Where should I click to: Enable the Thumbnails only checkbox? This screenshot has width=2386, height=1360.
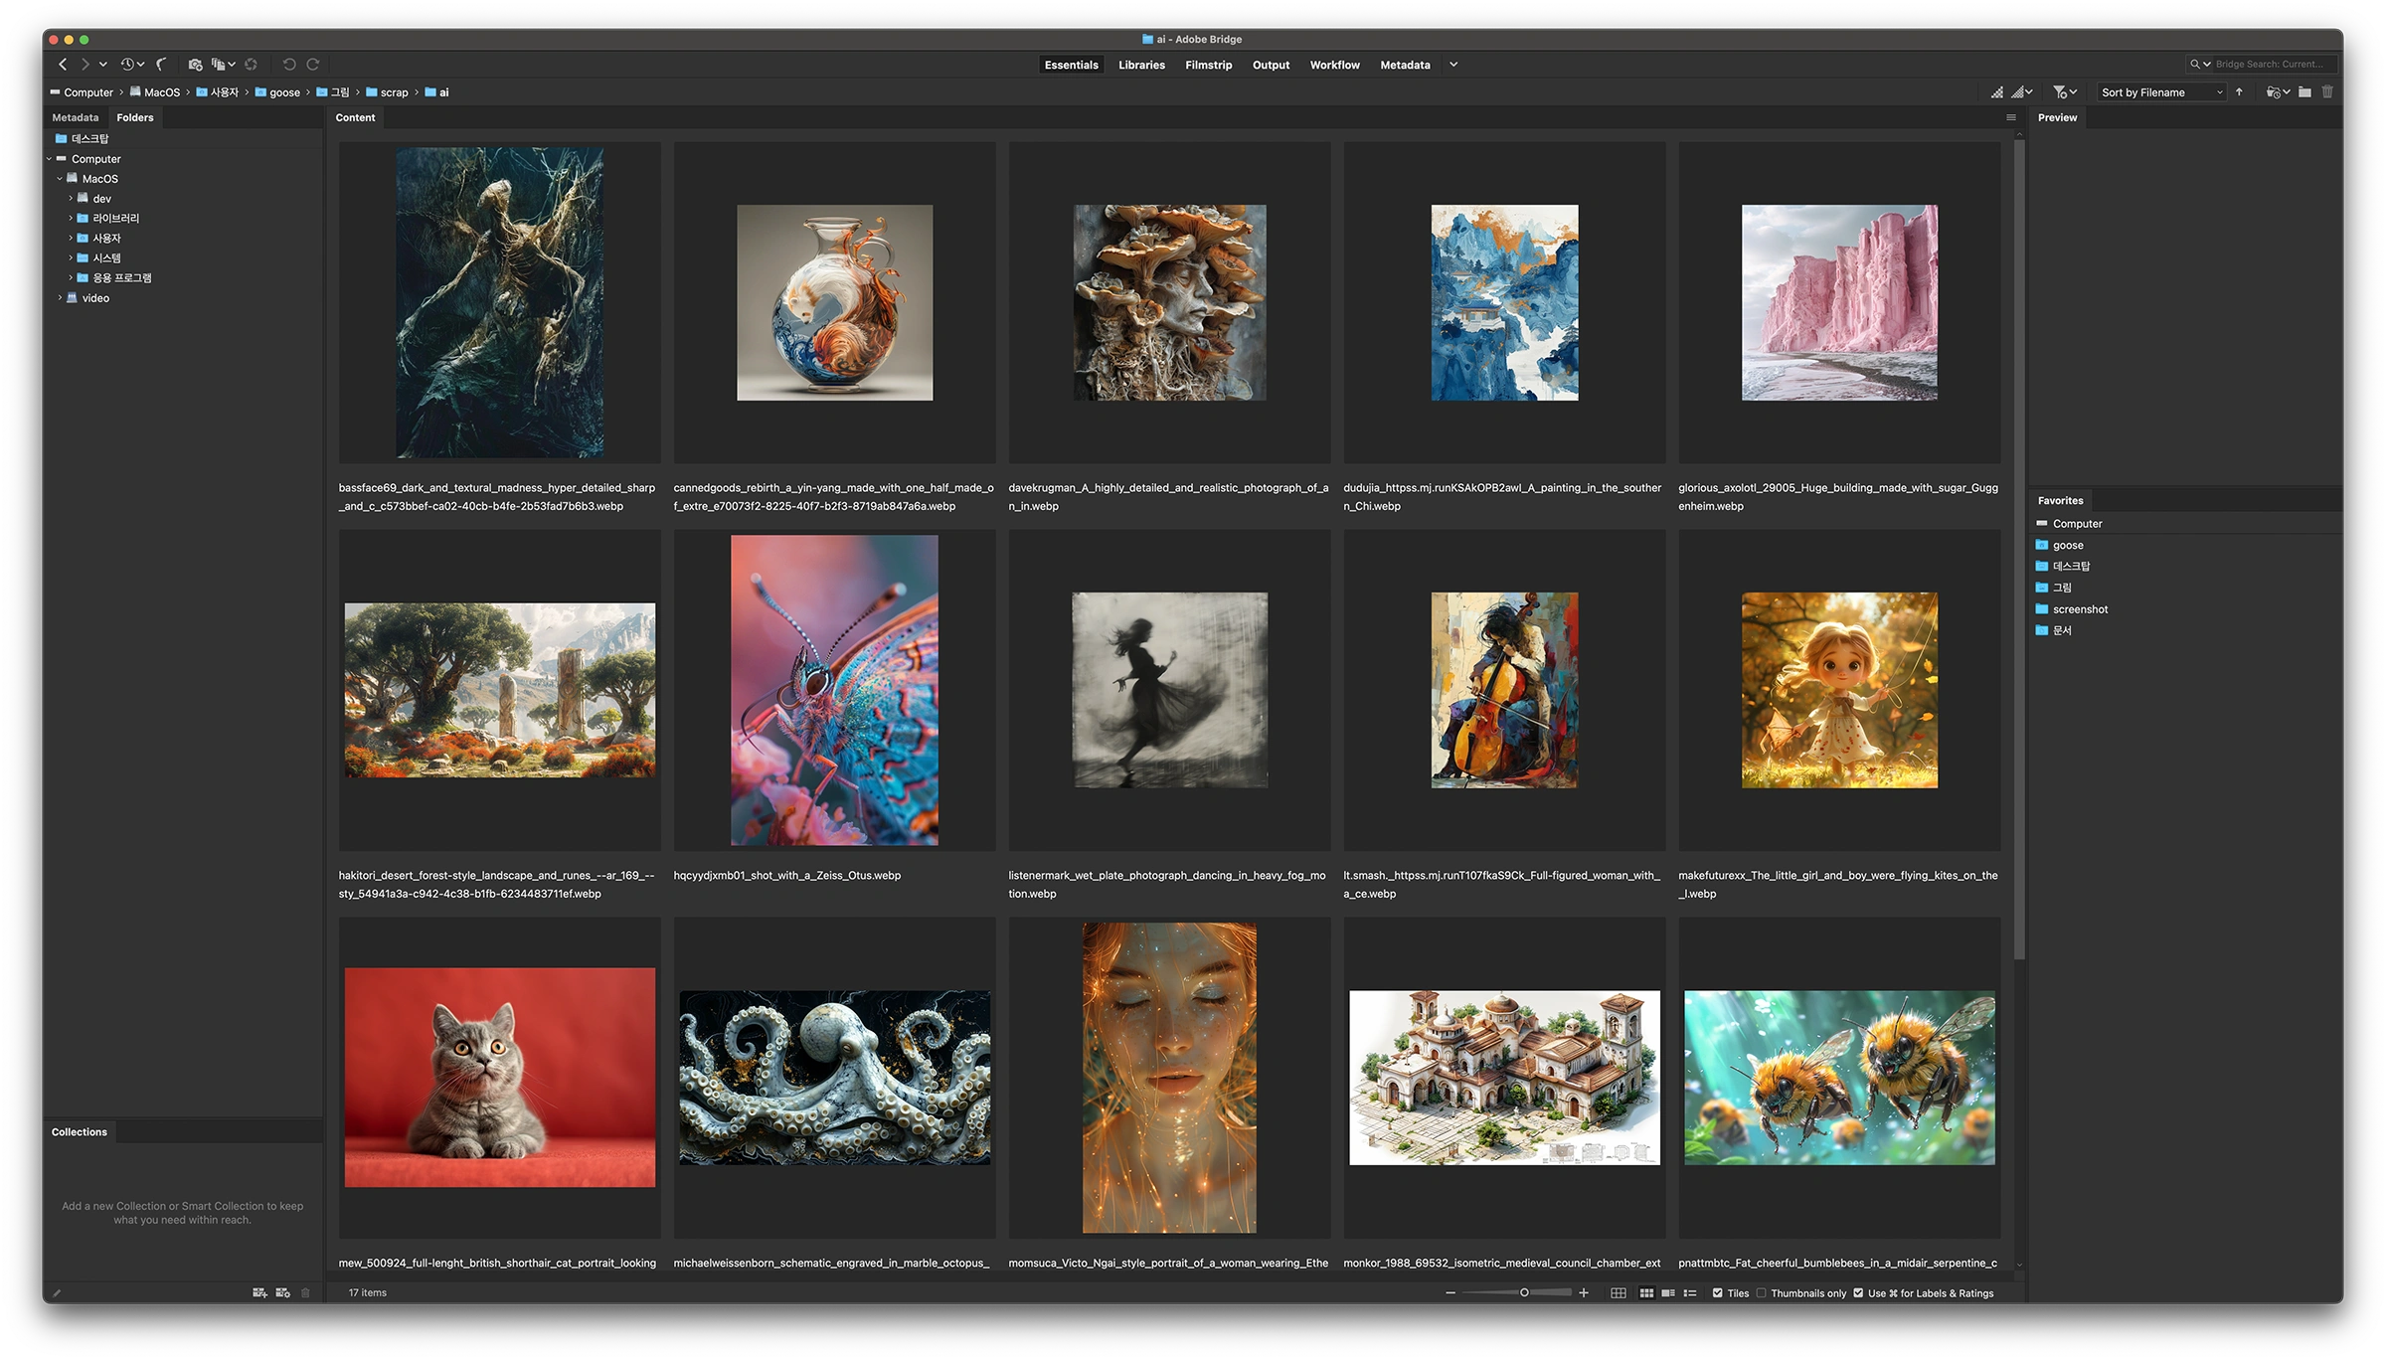pos(1762,1293)
